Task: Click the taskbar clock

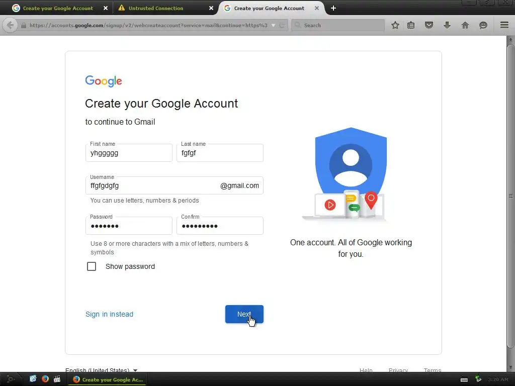Action: coord(497,379)
